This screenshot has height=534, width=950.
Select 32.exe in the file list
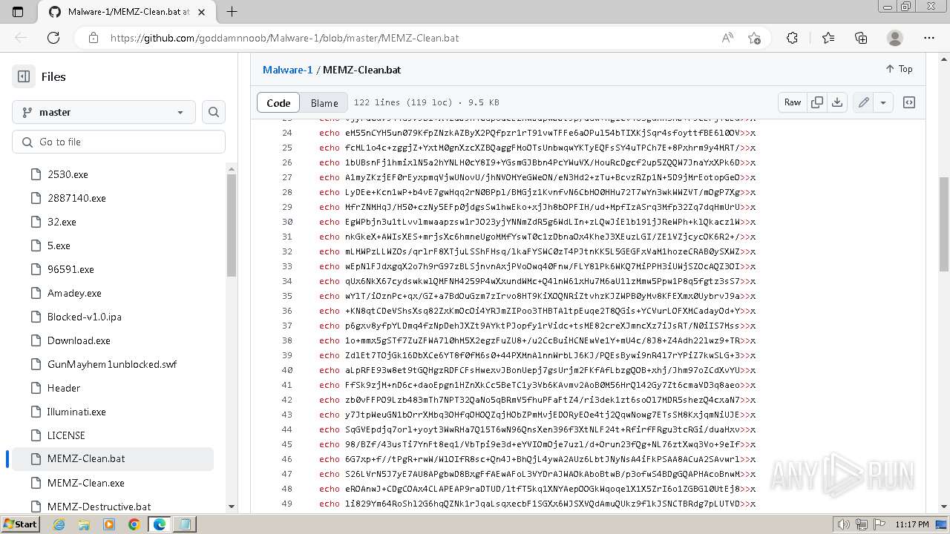coord(62,222)
